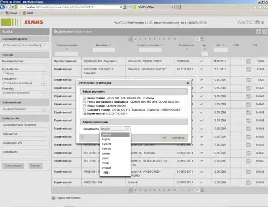Select deutsch in the language list

115,134
